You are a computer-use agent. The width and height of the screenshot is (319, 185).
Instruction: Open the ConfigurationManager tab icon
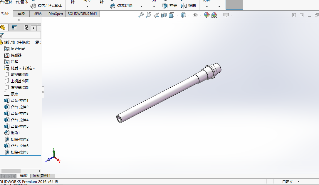(26, 28)
